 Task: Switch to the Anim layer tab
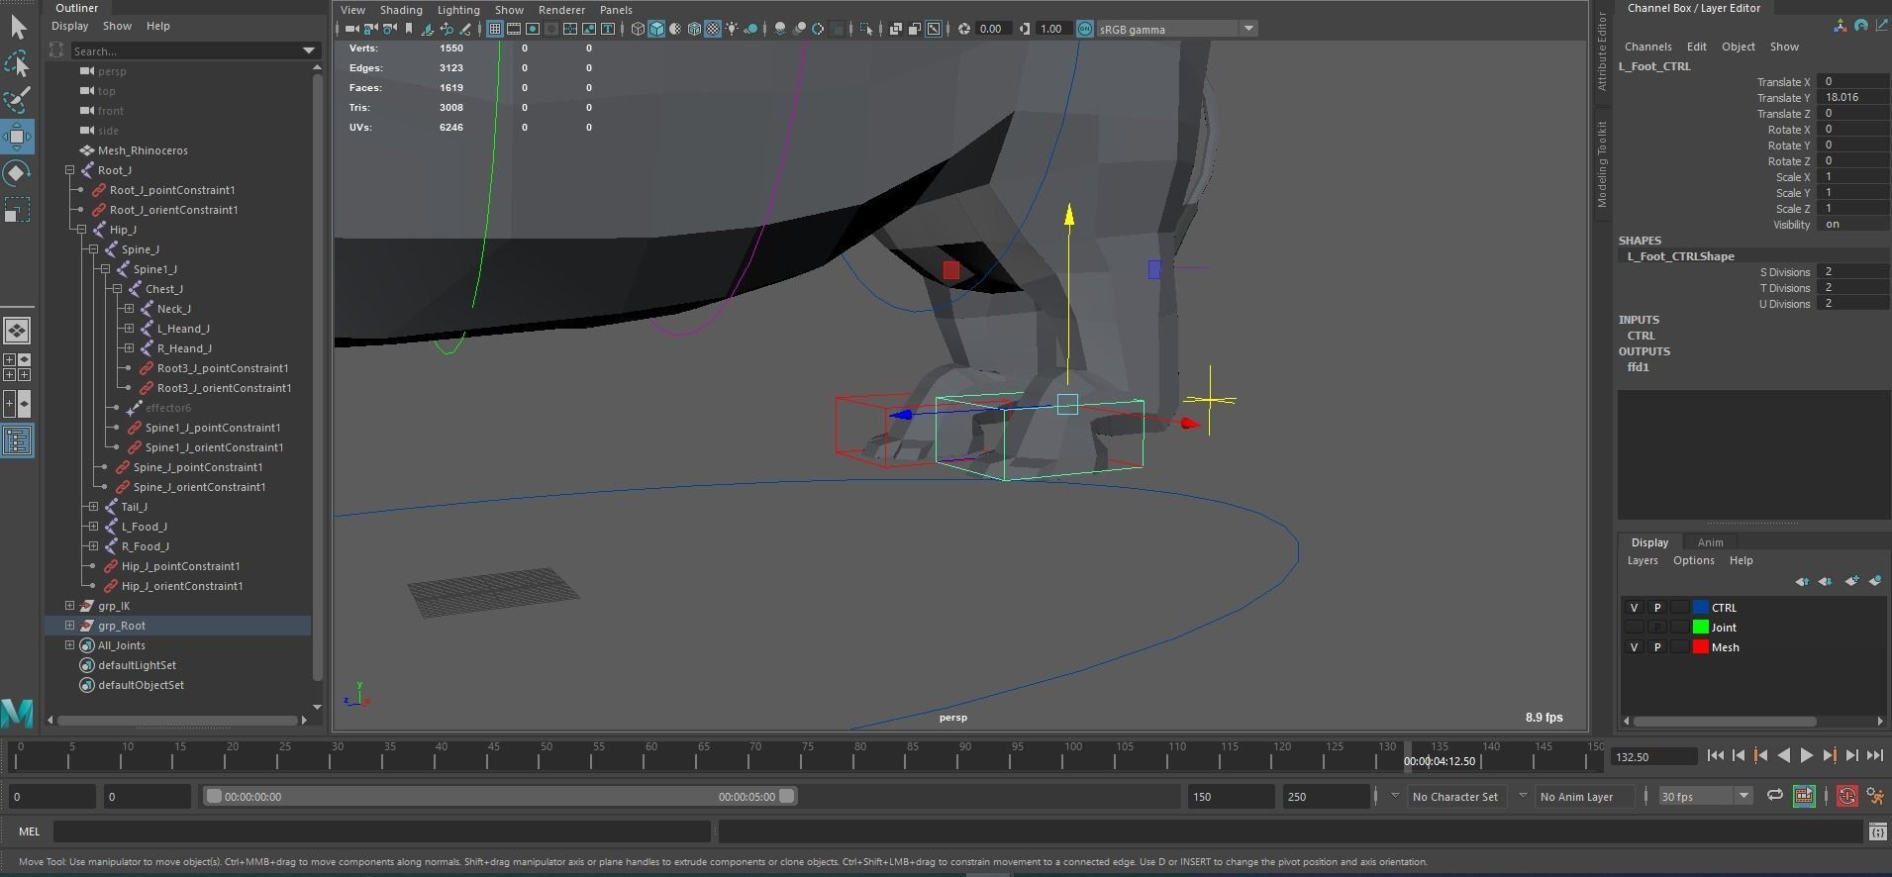click(1710, 542)
